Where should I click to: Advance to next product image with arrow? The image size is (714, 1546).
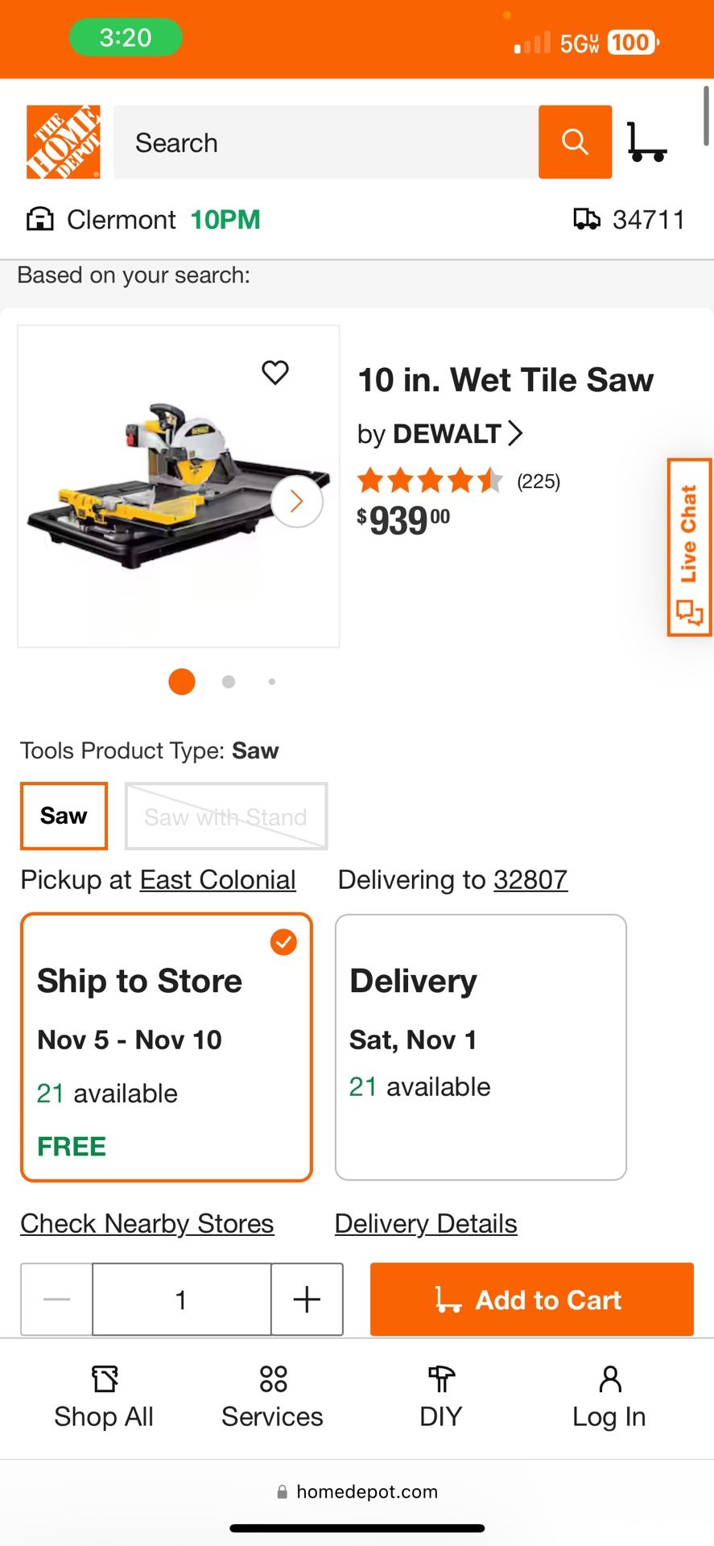pos(295,502)
